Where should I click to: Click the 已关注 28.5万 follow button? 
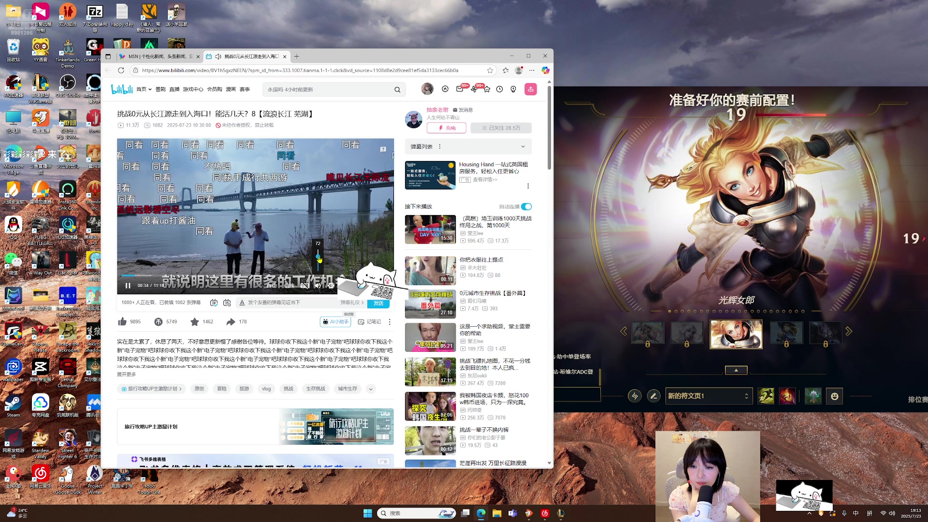coord(500,128)
